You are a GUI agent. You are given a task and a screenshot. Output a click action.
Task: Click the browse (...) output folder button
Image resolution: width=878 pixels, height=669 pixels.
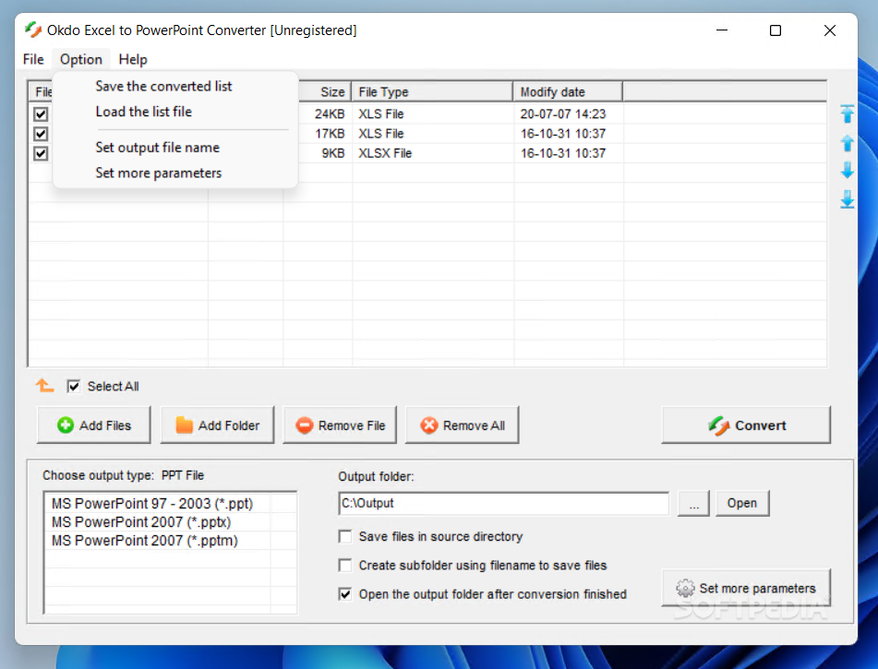point(693,503)
